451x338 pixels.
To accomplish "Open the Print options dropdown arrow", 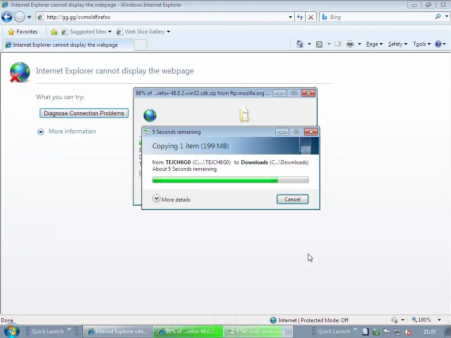I will [359, 44].
